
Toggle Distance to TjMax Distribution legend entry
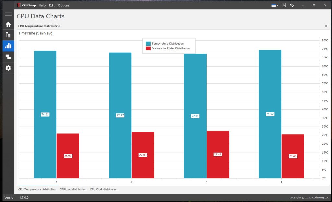coord(171,48)
